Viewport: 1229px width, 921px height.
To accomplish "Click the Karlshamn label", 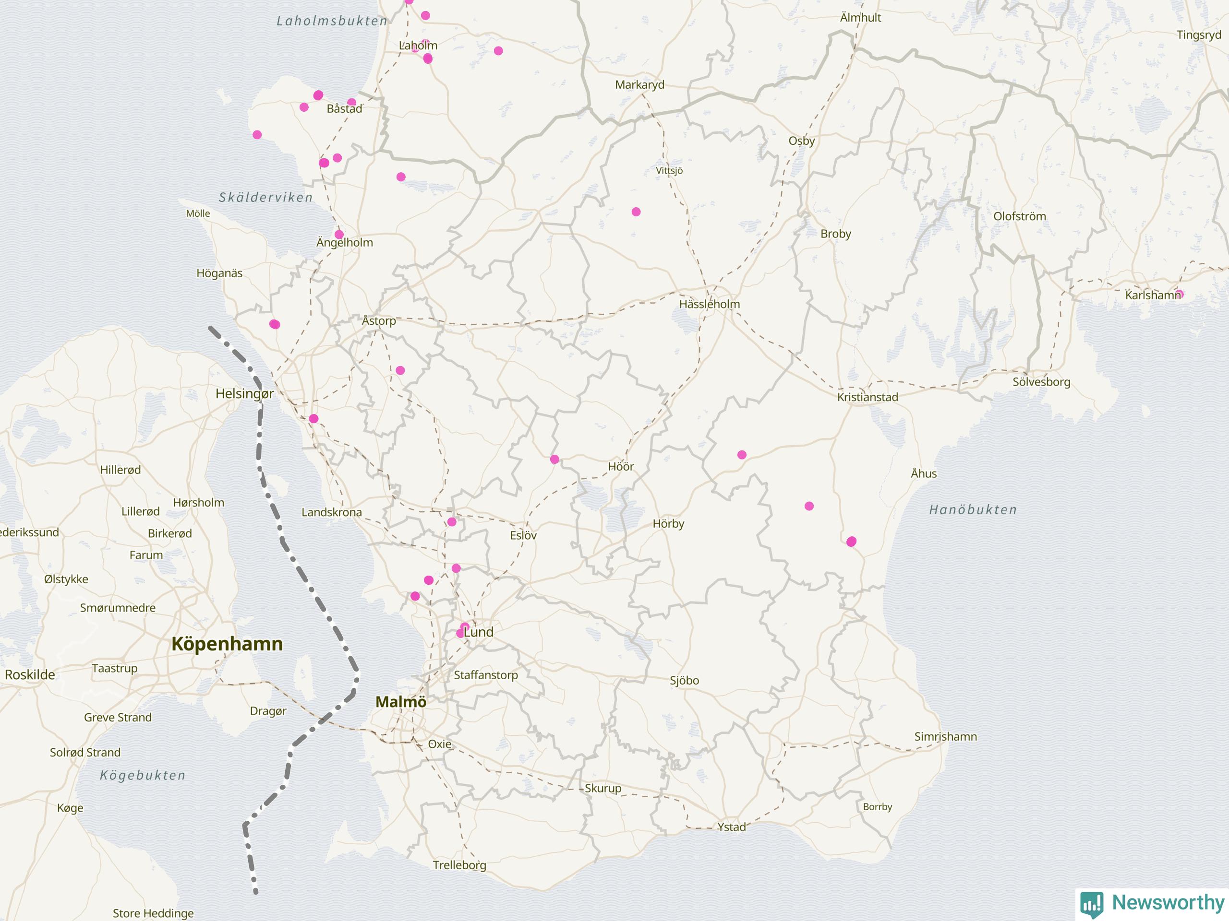I will pos(1152,295).
